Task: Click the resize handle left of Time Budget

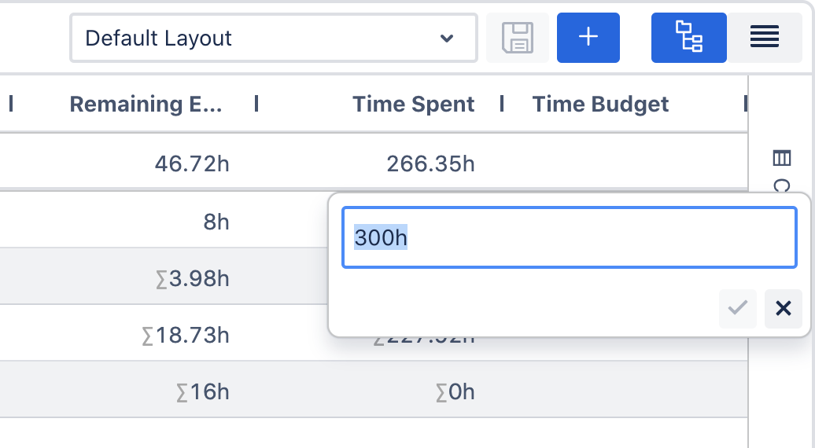Action: pos(502,104)
